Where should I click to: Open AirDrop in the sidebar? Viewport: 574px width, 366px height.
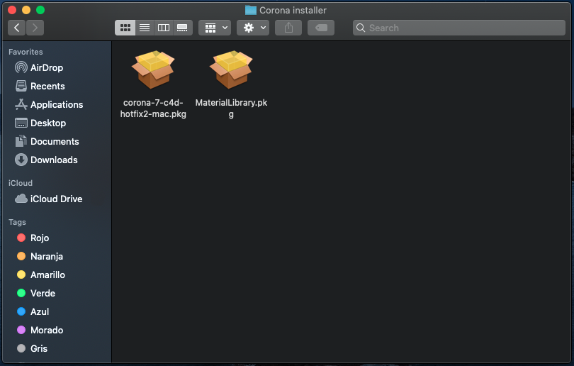click(57, 68)
